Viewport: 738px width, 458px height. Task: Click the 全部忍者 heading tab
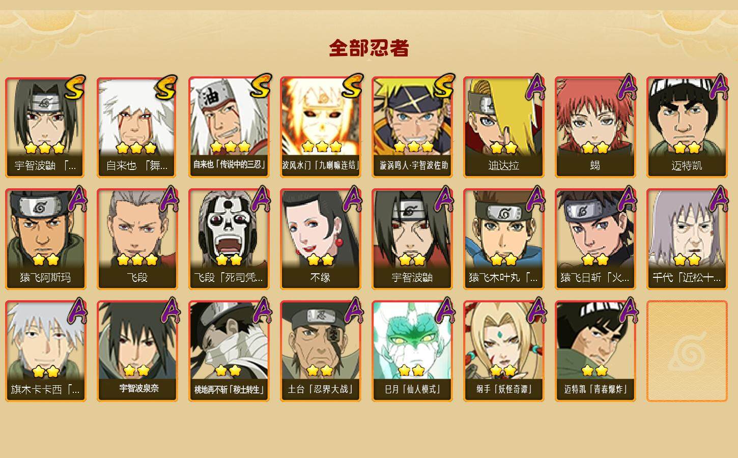(x=369, y=48)
